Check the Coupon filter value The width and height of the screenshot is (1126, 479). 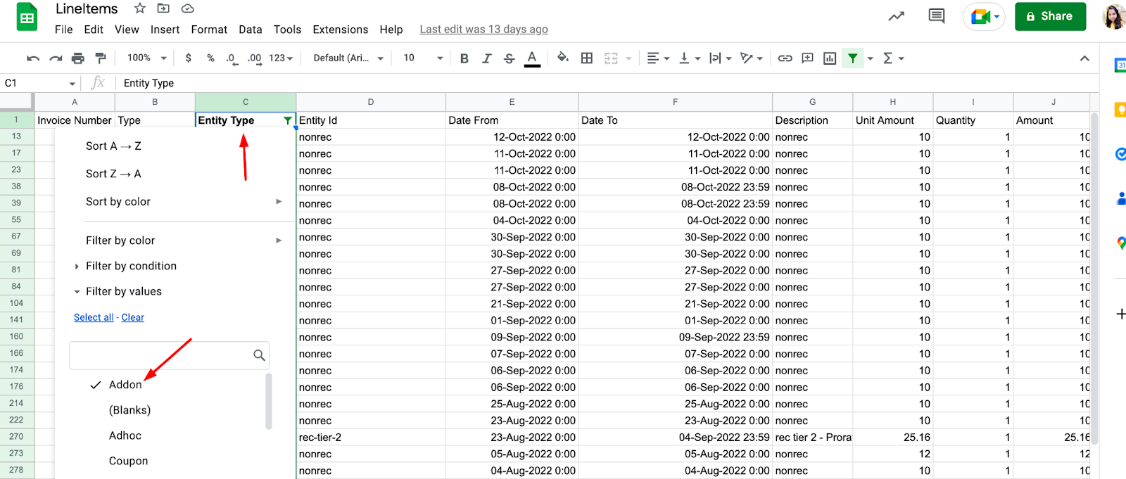coord(128,461)
